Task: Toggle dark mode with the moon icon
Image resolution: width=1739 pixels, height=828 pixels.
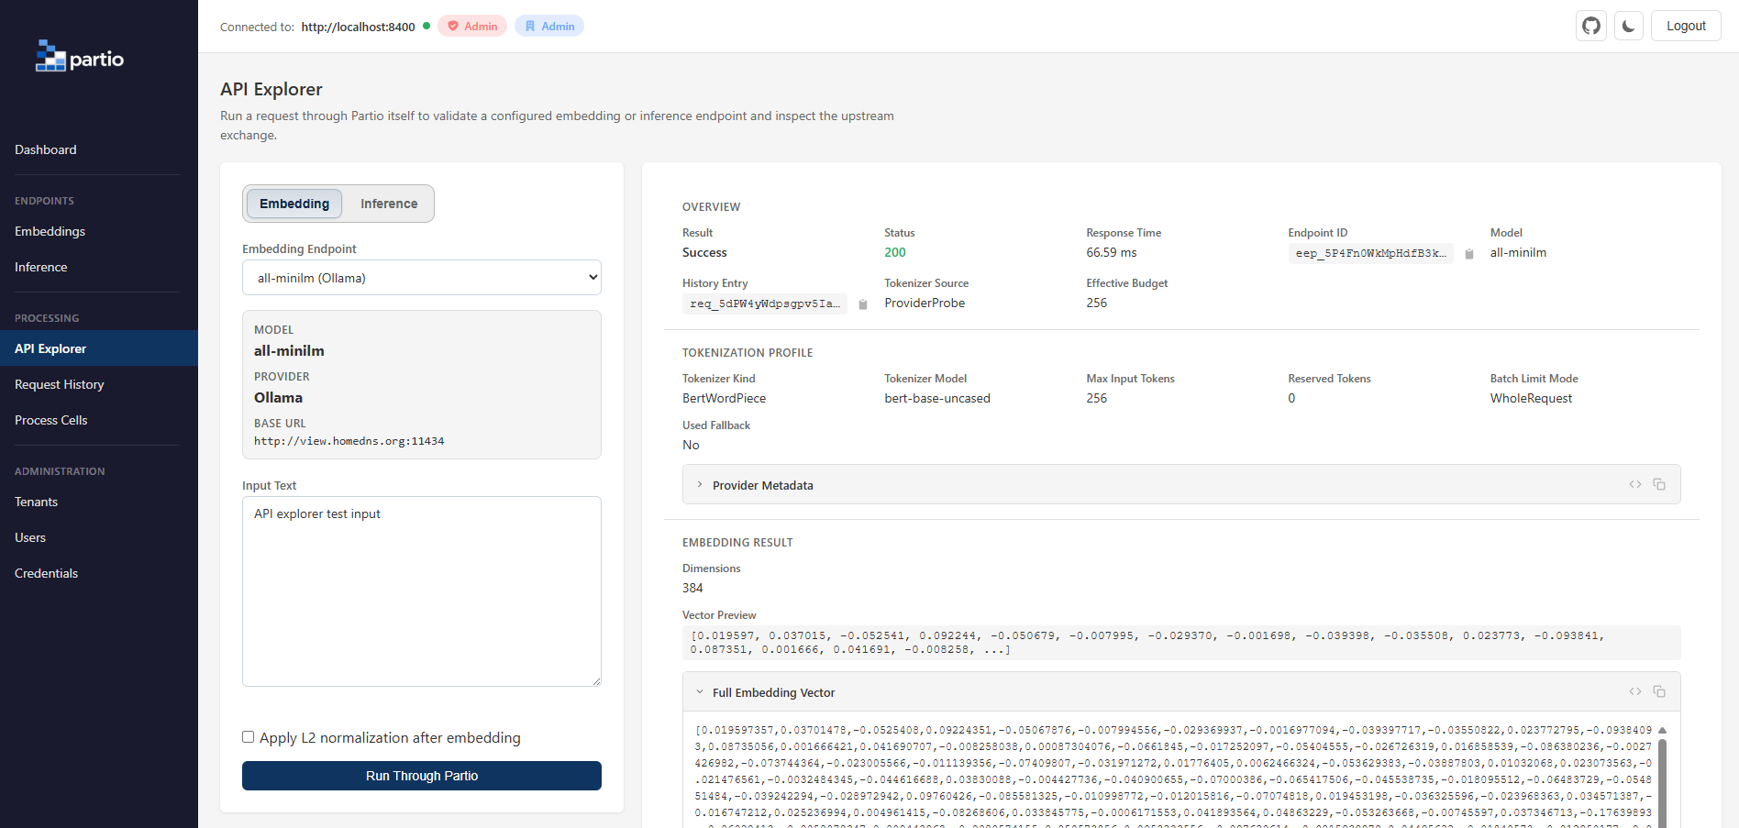Action: [1629, 26]
